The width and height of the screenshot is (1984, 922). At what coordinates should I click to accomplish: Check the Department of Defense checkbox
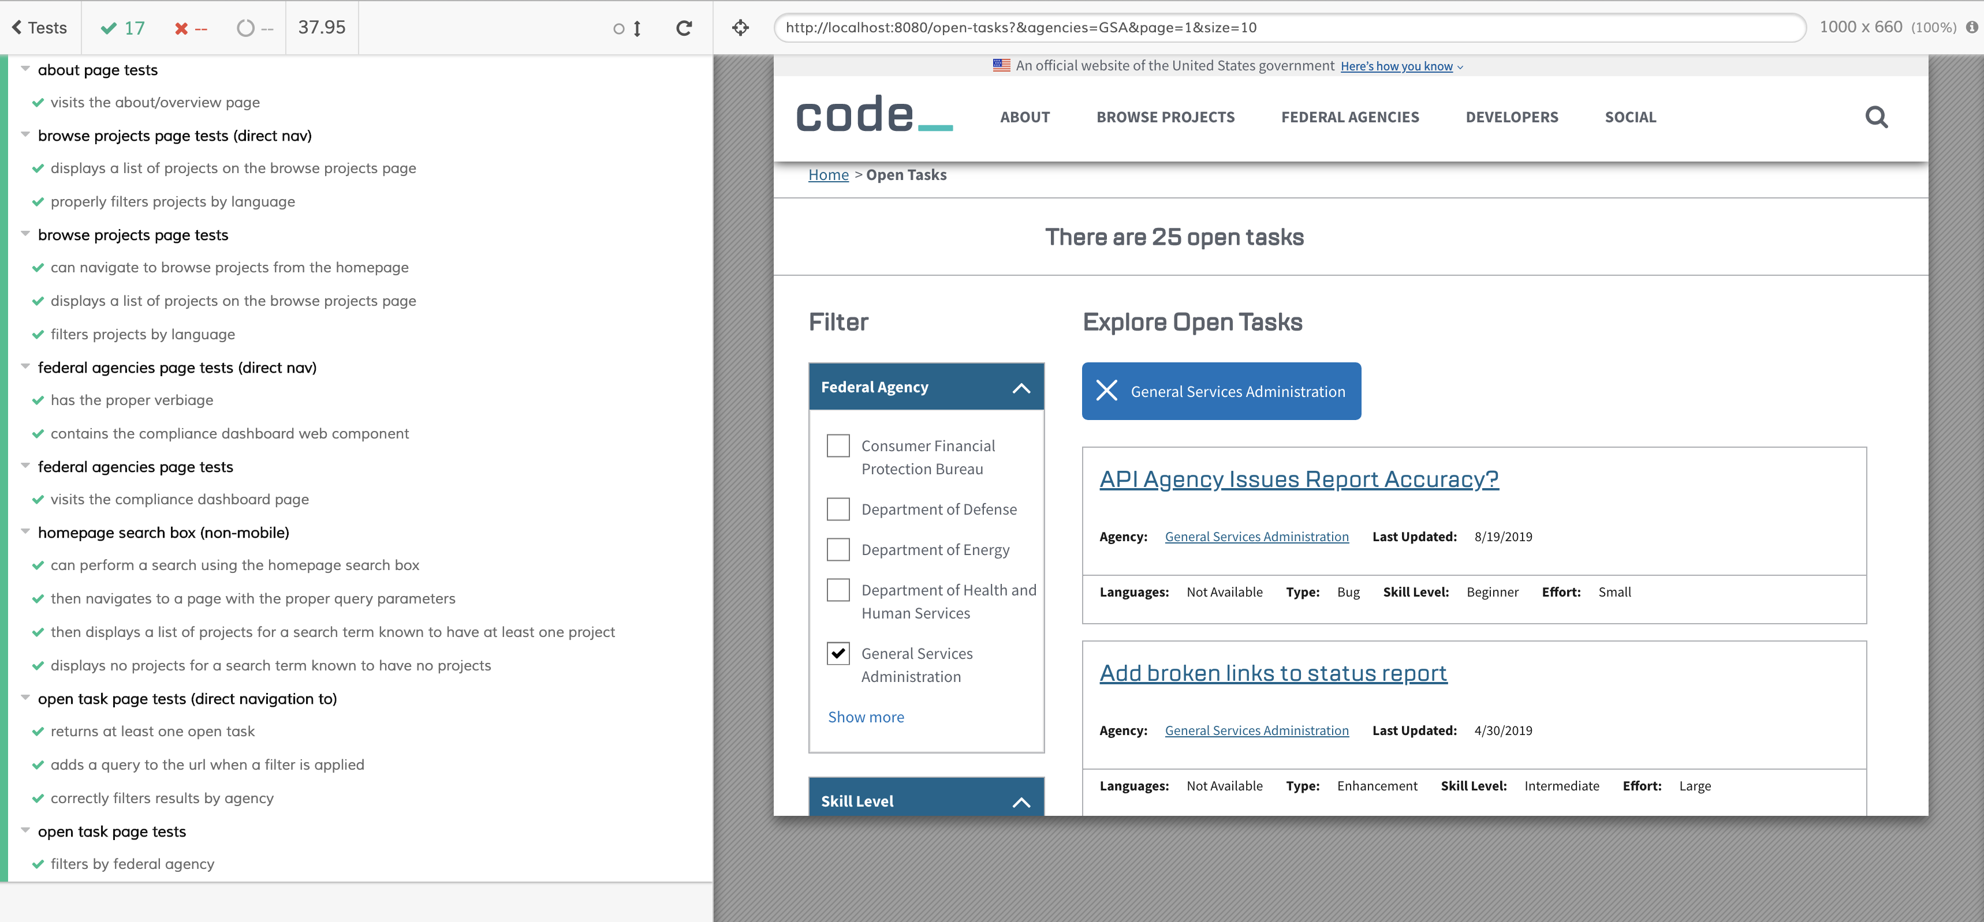click(x=839, y=508)
